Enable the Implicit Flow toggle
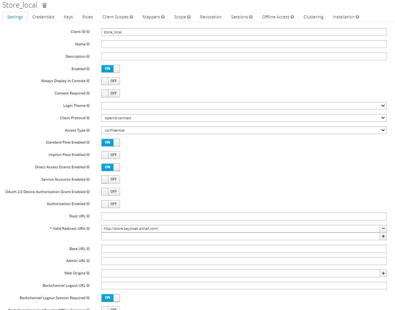 click(x=110, y=155)
